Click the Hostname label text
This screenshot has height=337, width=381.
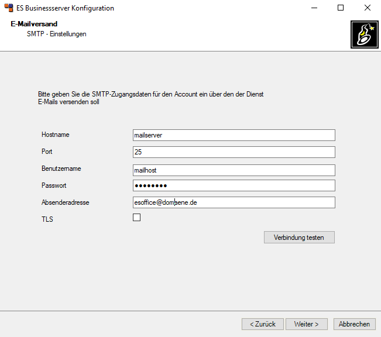[x=56, y=135]
